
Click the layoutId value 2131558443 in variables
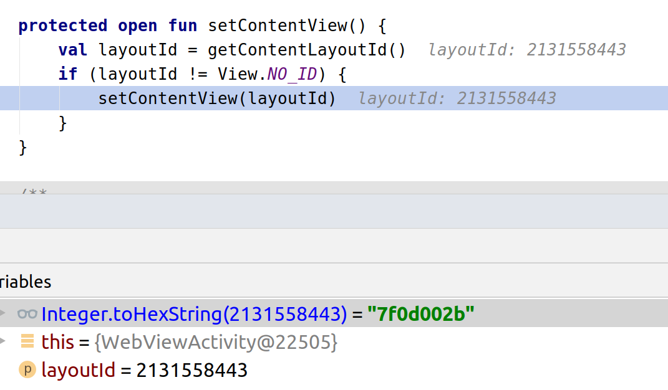pos(191,370)
